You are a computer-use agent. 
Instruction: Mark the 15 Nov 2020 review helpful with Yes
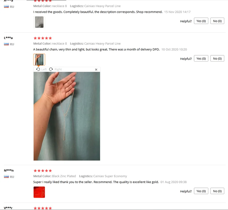(201, 21)
